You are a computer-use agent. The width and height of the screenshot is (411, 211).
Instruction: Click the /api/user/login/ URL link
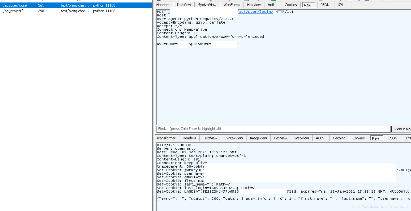coord(255,12)
